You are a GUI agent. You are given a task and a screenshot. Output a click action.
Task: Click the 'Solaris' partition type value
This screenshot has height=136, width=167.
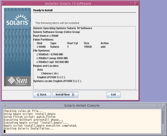click(x=55, y=47)
